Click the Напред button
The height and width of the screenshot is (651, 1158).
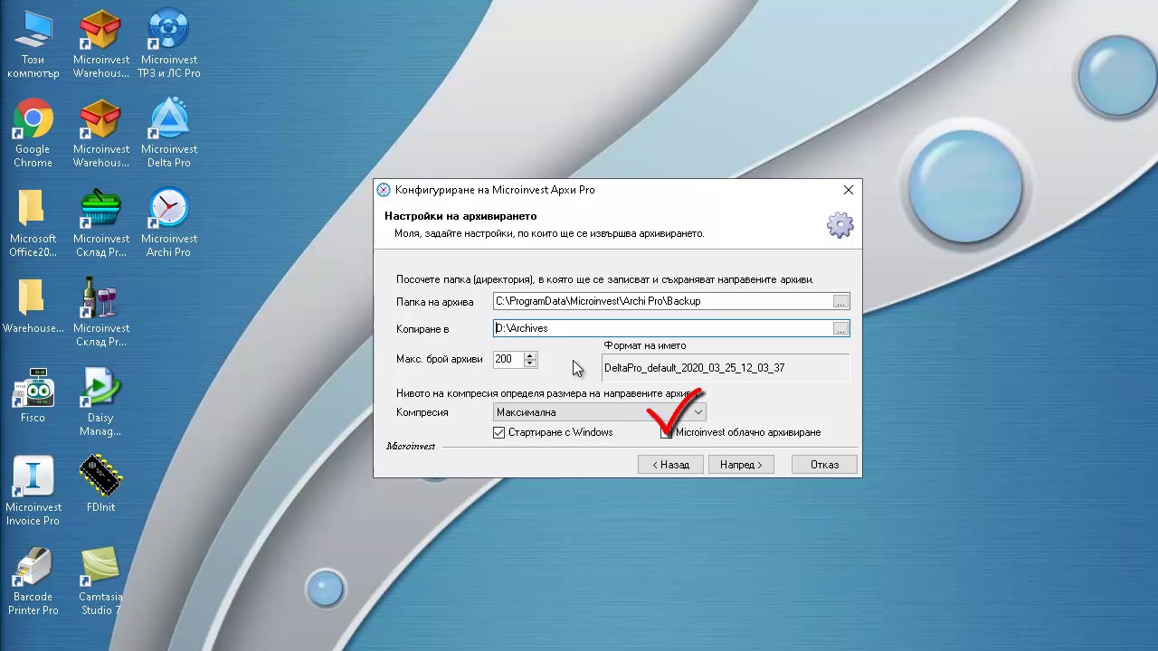tap(741, 465)
